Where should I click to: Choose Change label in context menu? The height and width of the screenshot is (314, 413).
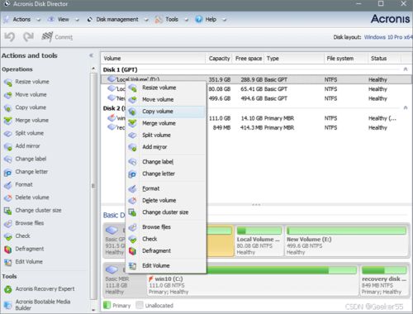[x=166, y=162]
